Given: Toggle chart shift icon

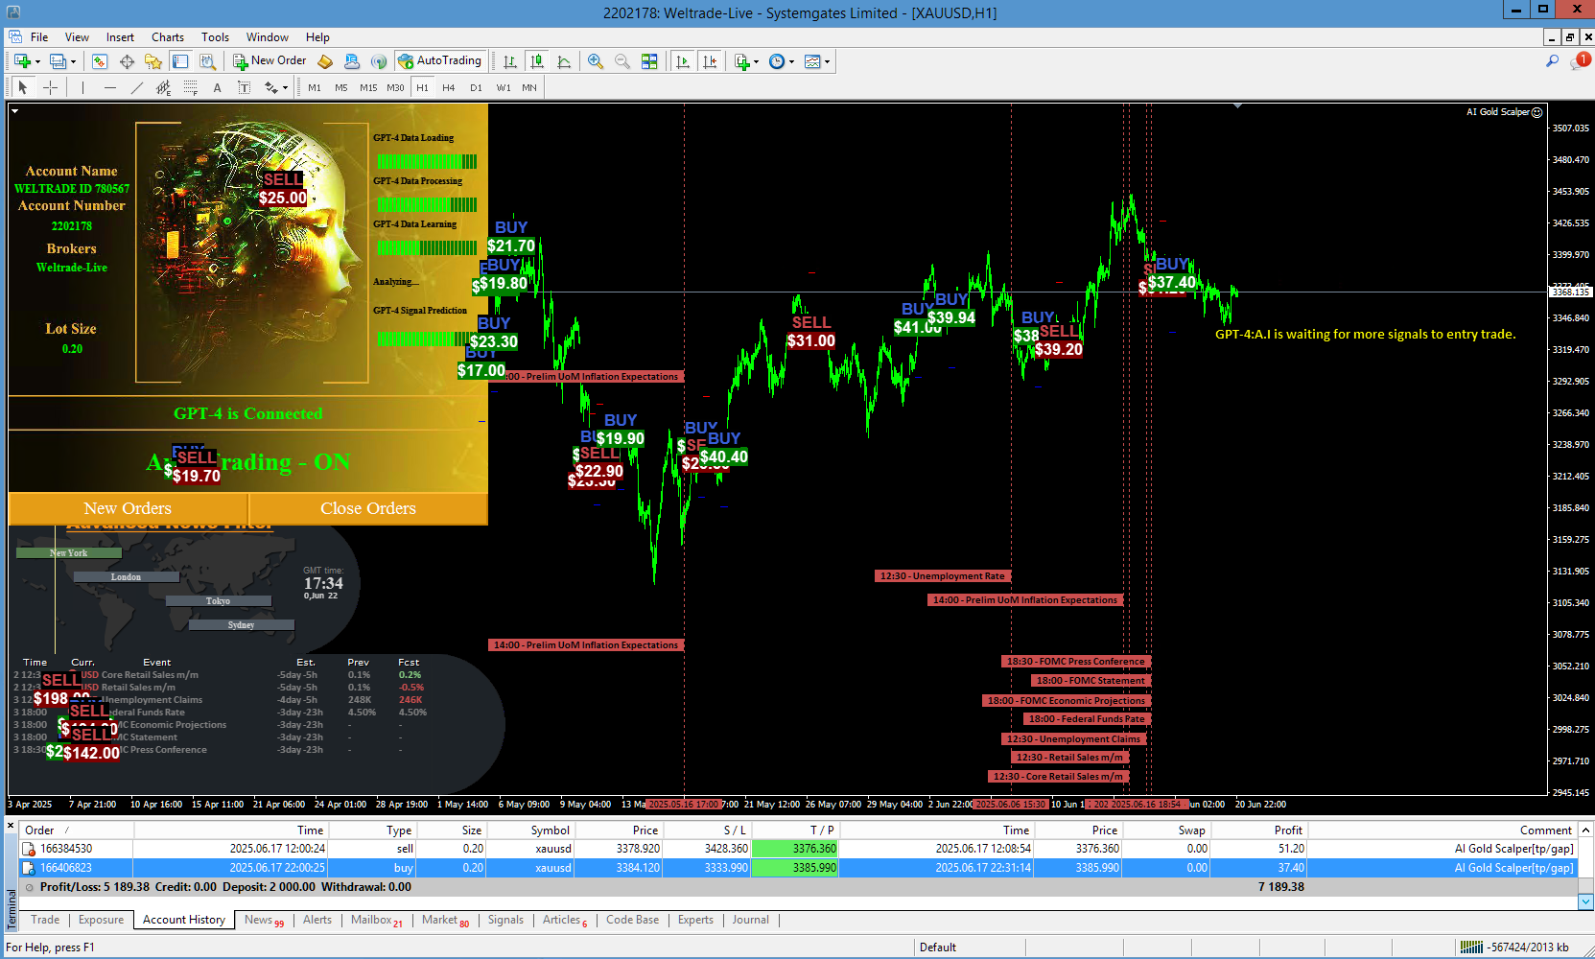Looking at the screenshot, I should coord(710,61).
